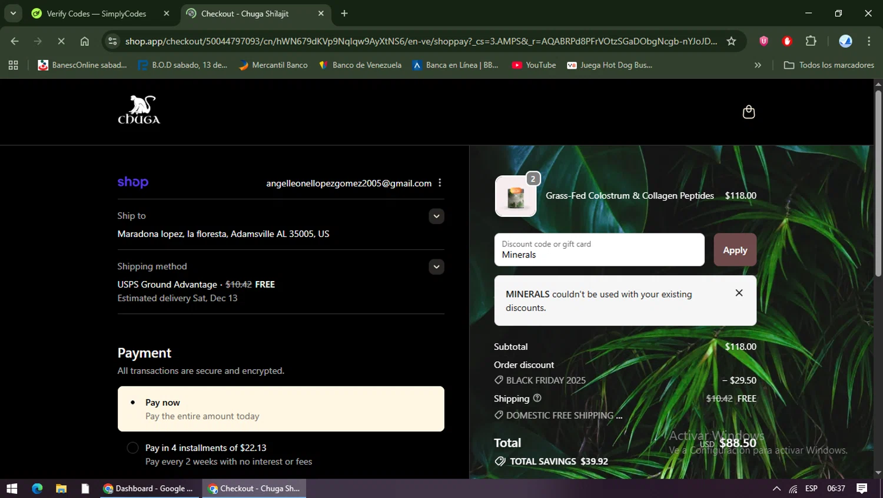This screenshot has width=883, height=498.
Task: Open File Explorer from taskbar
Action: (61, 489)
